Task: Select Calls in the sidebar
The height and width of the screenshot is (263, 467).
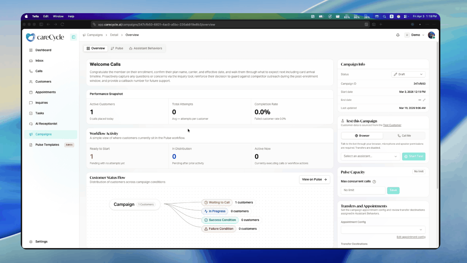Action: point(39,71)
